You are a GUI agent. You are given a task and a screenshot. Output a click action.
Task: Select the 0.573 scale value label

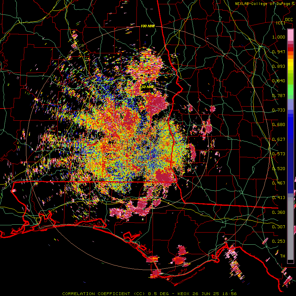279,154
